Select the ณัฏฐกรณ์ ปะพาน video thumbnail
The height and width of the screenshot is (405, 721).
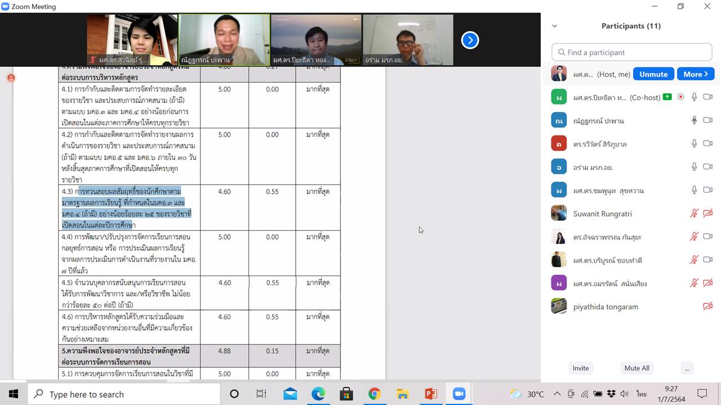[x=224, y=40]
